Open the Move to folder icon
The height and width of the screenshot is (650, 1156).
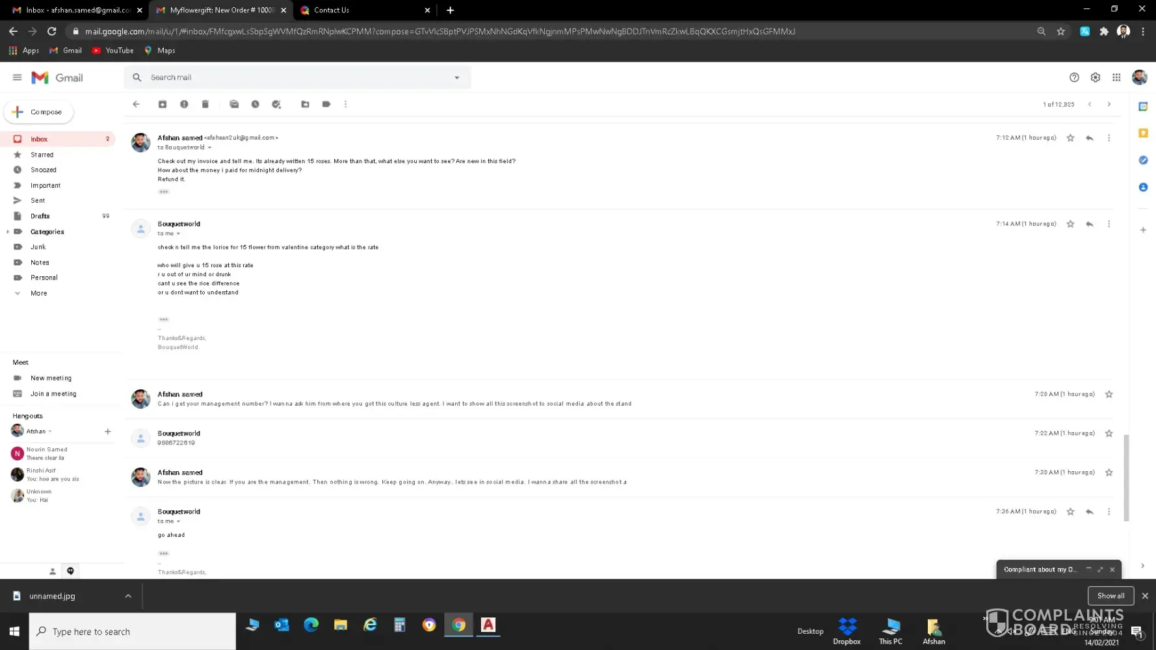[305, 104]
